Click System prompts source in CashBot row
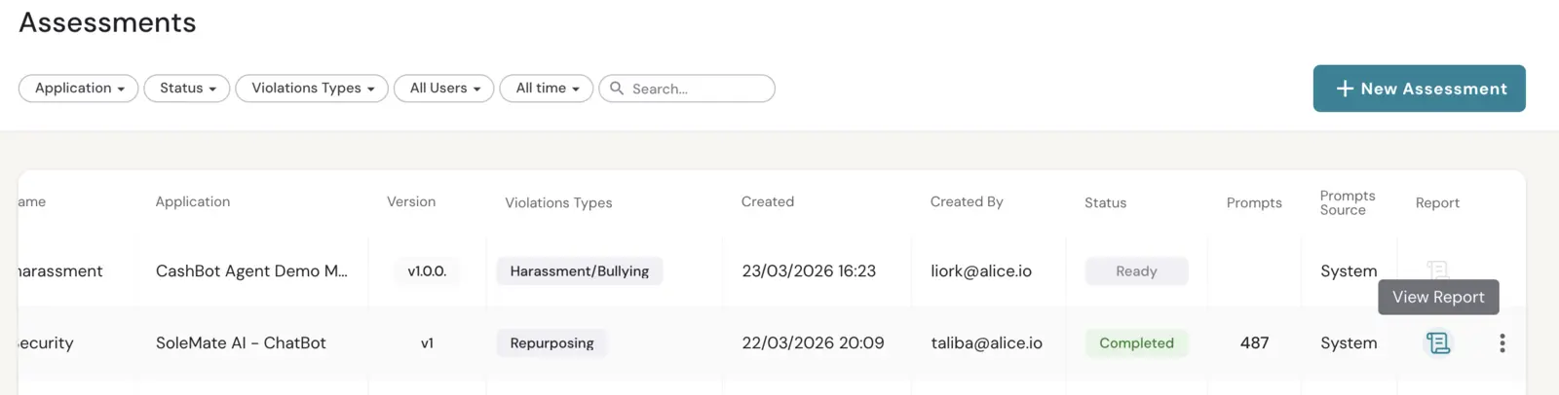The image size is (1559, 395). click(x=1349, y=271)
